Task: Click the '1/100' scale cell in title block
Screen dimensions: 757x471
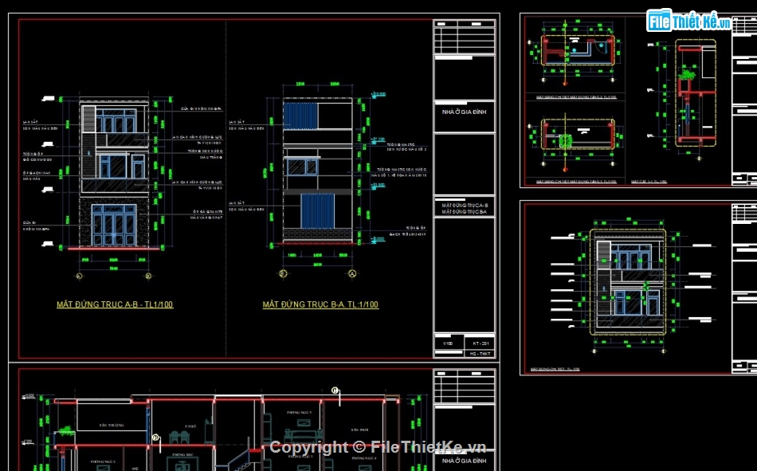Action: click(447, 343)
